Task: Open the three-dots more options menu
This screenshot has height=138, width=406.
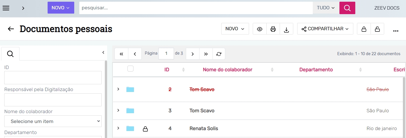Action: (396, 31)
